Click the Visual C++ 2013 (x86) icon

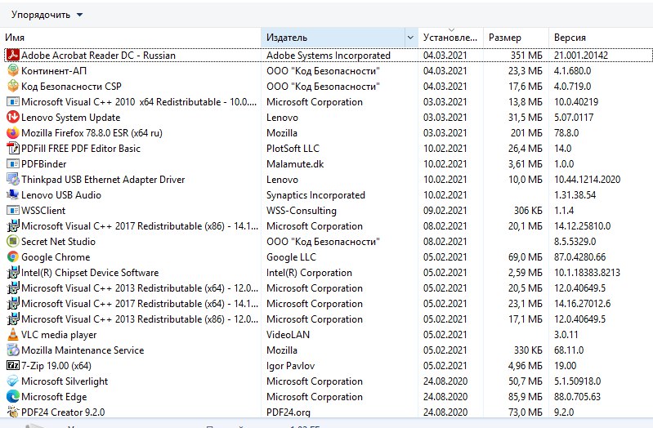point(13,319)
